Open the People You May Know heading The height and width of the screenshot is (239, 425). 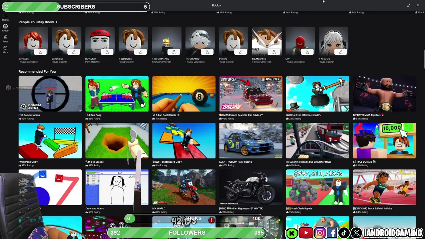(x=36, y=22)
